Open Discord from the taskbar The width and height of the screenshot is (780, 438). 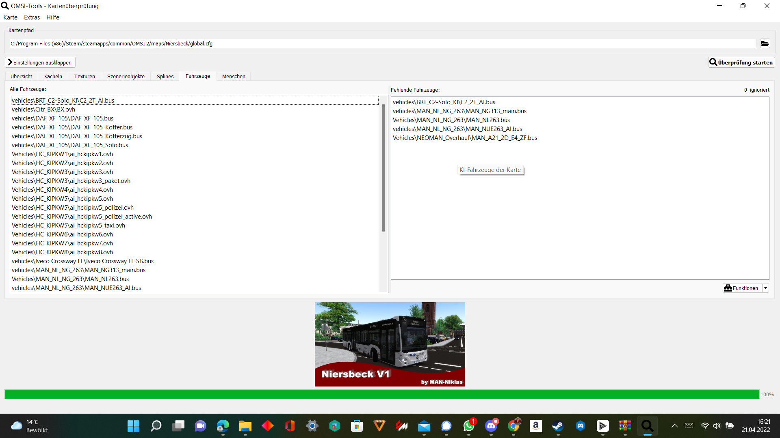(491, 426)
